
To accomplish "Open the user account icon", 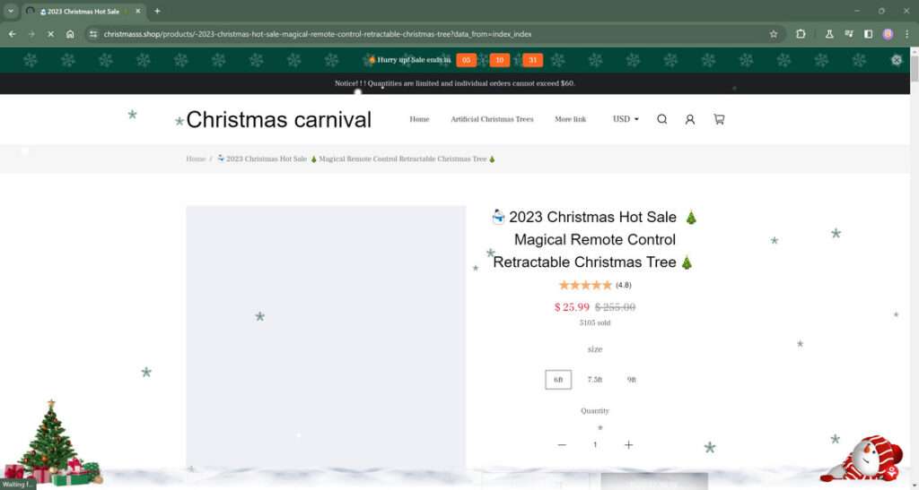I will click(690, 119).
